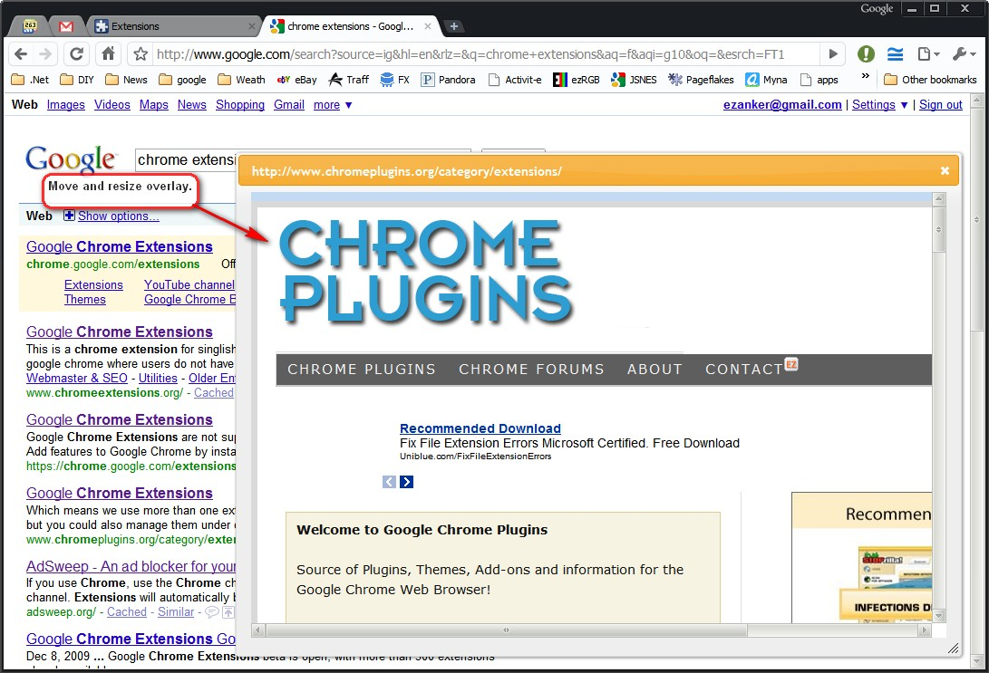Open the Webmaster & SEO link
This screenshot has height=673, width=989.
pos(76,378)
